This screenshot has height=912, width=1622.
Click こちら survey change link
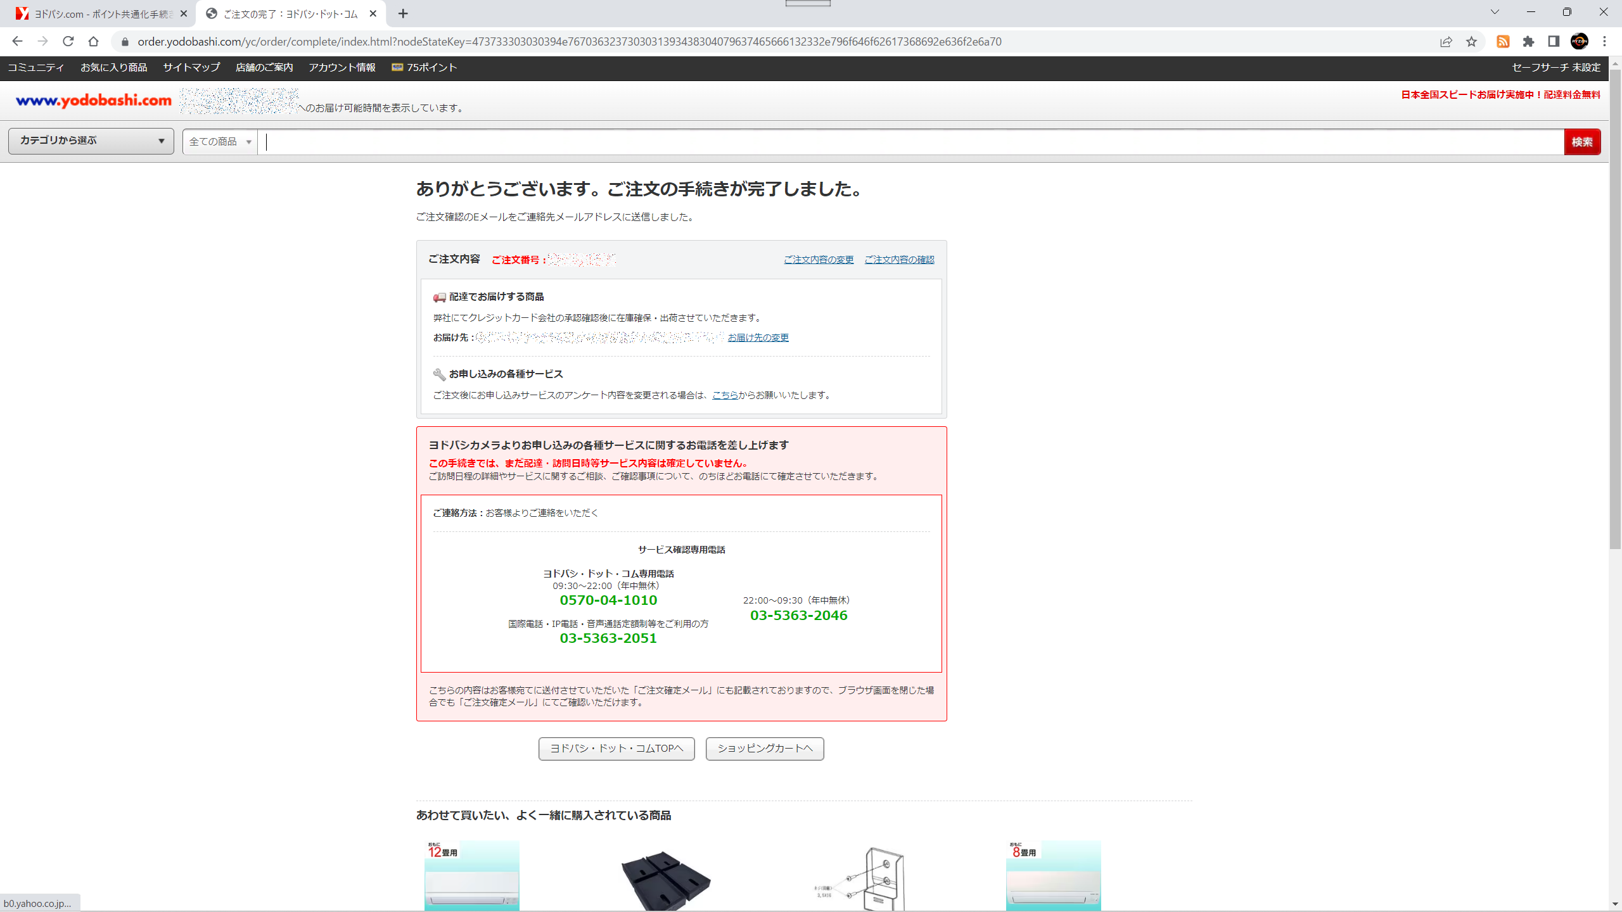pyautogui.click(x=725, y=395)
